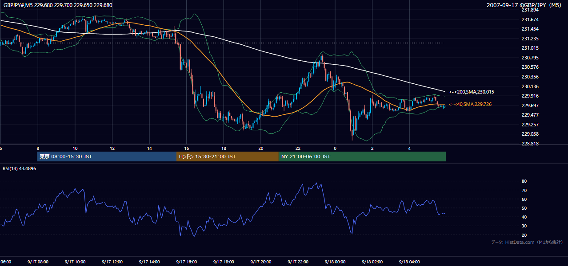
Task: Click price axis value 230.795
Action: 530,58
